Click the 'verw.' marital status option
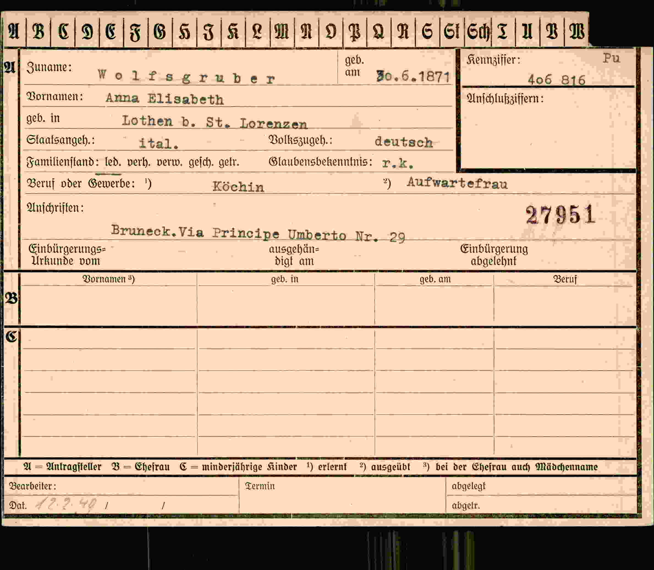 coord(169,163)
